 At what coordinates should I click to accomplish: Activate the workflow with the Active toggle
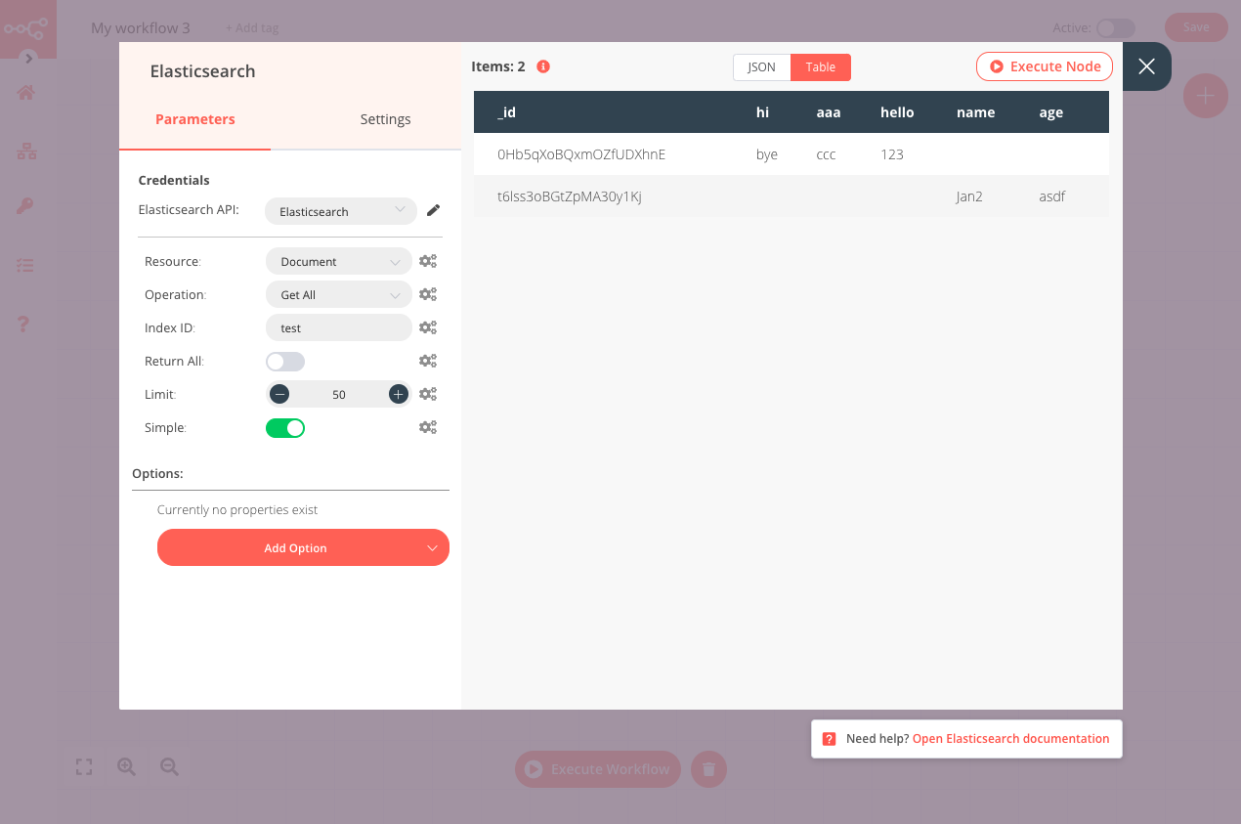[x=1115, y=28]
